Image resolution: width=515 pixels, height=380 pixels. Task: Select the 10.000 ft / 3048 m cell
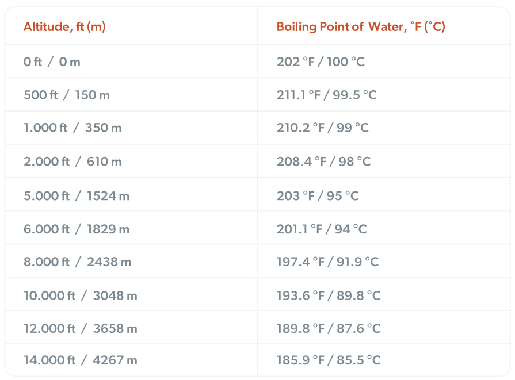(81, 295)
